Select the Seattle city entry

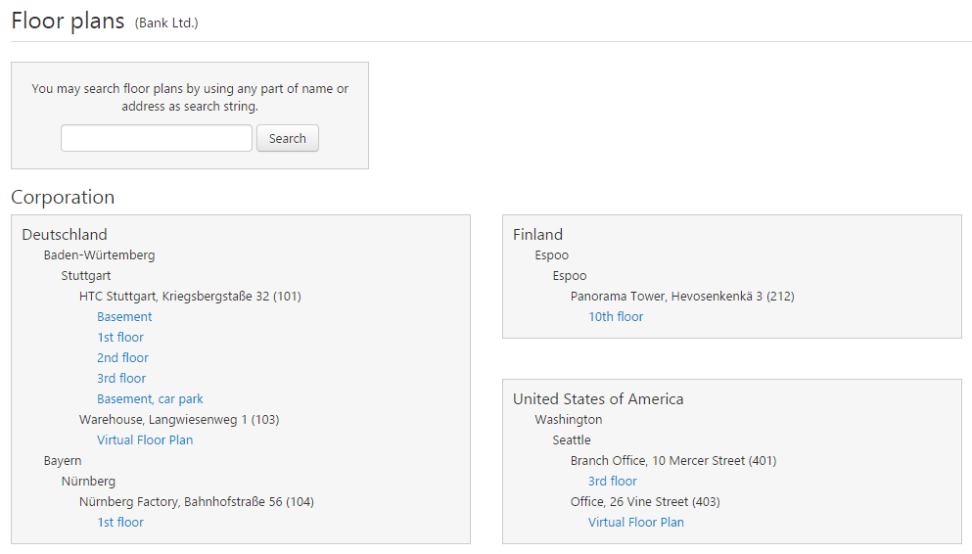(x=572, y=439)
